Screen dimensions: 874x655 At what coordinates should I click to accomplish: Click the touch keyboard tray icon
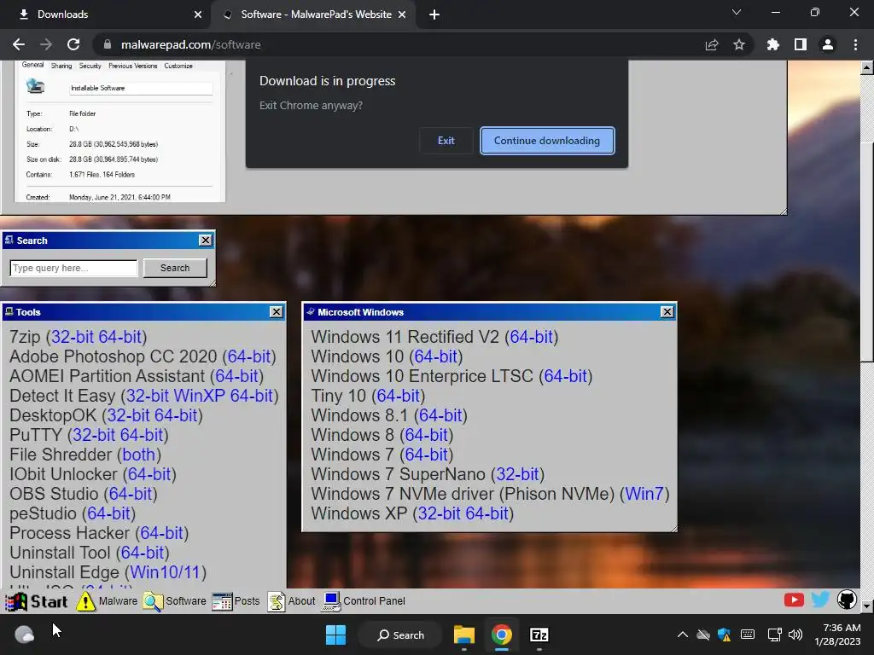click(748, 635)
